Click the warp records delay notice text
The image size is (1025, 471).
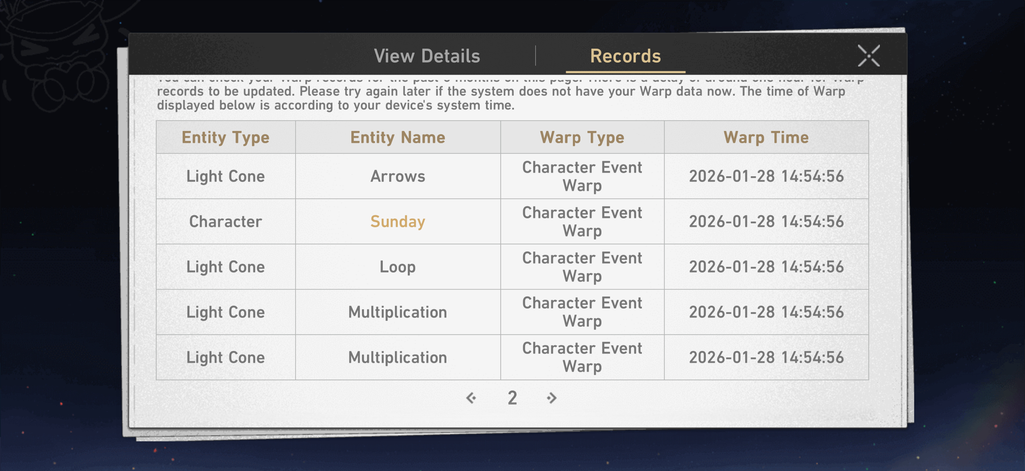pos(500,98)
